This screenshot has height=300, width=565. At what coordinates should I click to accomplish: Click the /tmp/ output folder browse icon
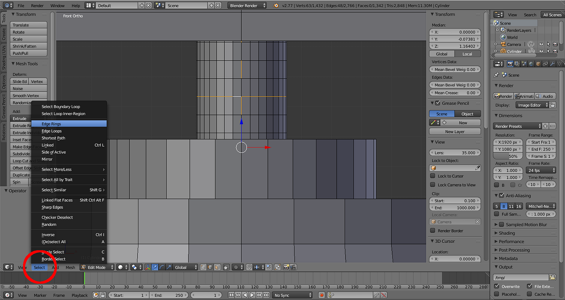click(x=552, y=277)
